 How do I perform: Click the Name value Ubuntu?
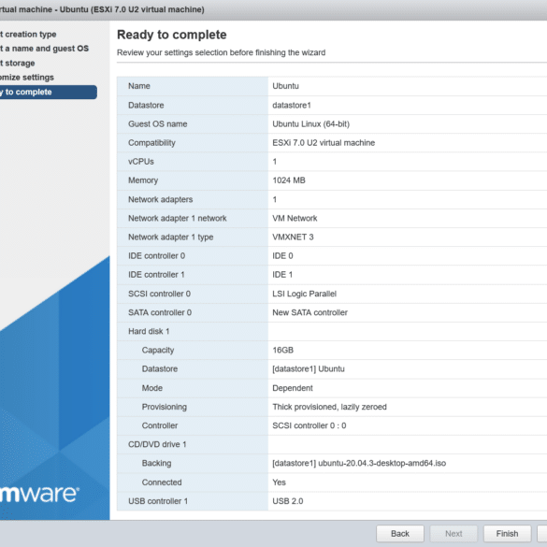pos(285,86)
